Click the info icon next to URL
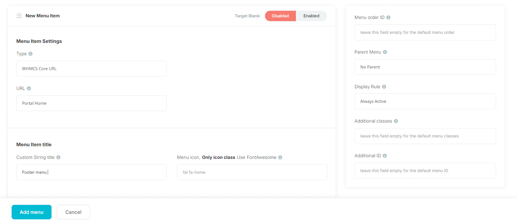This screenshot has width=517, height=221. 29,88
